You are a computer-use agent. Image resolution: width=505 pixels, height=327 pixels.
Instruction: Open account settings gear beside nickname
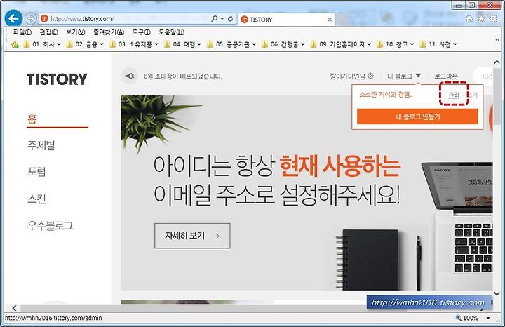click(x=371, y=76)
